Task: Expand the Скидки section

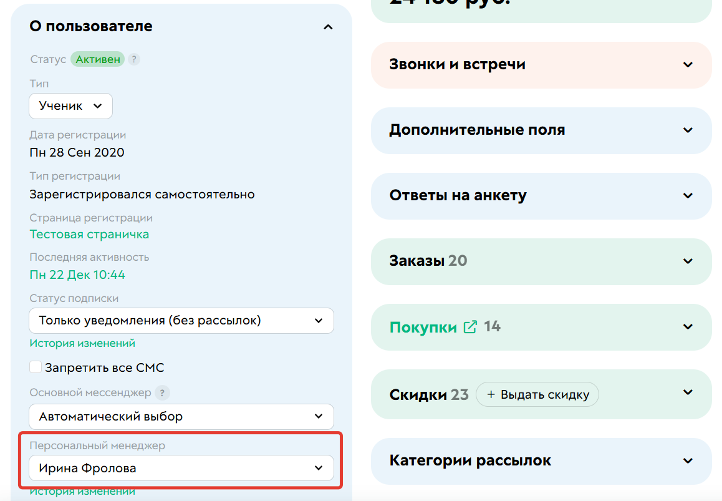Action: pyautogui.click(x=688, y=394)
